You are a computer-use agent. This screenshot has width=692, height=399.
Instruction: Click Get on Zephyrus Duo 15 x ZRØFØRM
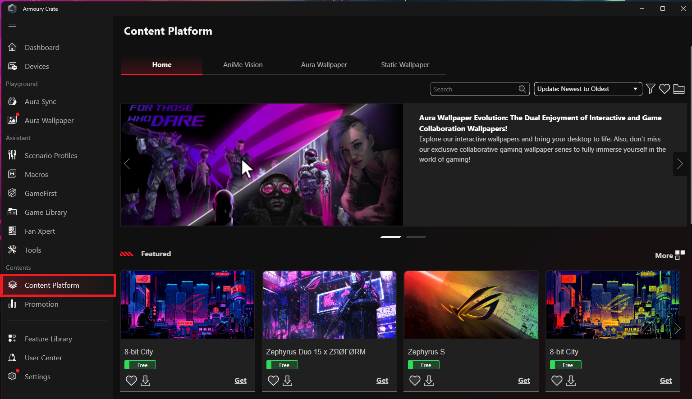[x=382, y=381]
